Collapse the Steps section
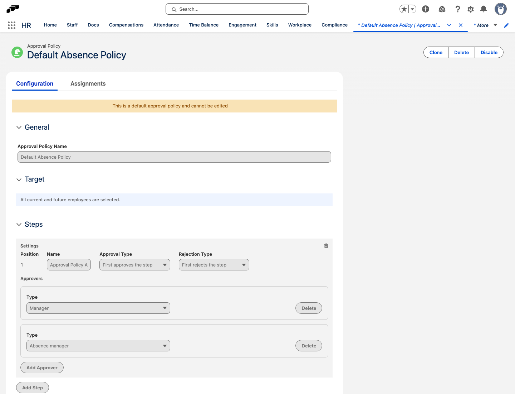 pyautogui.click(x=19, y=225)
